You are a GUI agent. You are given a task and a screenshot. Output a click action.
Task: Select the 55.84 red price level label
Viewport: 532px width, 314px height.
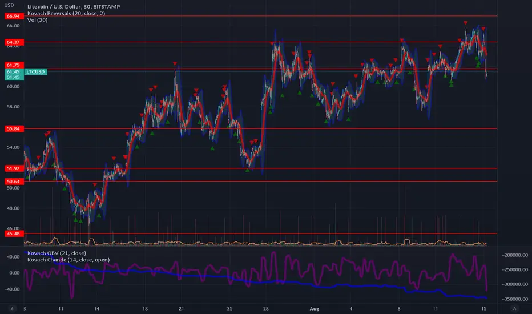coord(14,128)
